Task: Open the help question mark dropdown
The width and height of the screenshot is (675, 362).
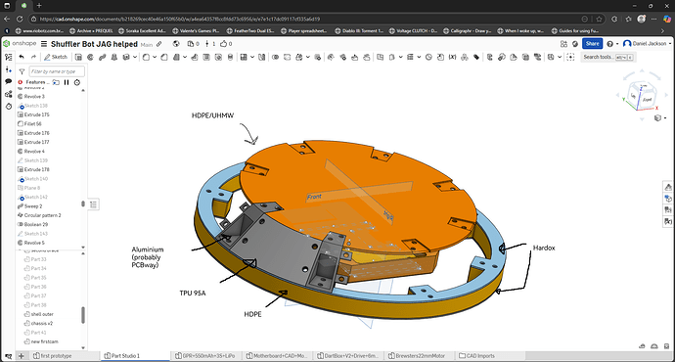Action: point(612,43)
